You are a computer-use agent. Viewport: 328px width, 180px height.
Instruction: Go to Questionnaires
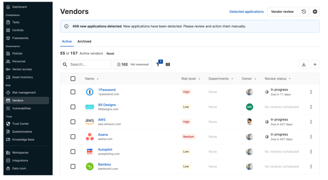(x=22, y=132)
